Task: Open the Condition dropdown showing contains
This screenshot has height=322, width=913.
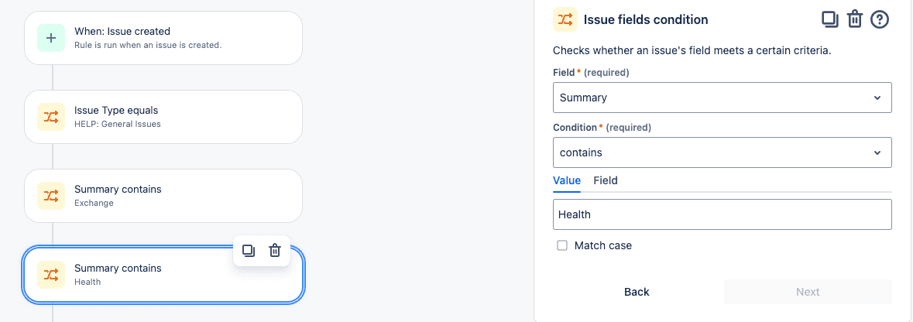Action: 722,152
